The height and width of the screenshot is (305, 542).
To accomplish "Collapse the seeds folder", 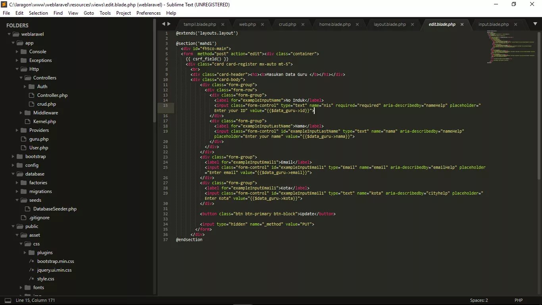I will click(17, 200).
